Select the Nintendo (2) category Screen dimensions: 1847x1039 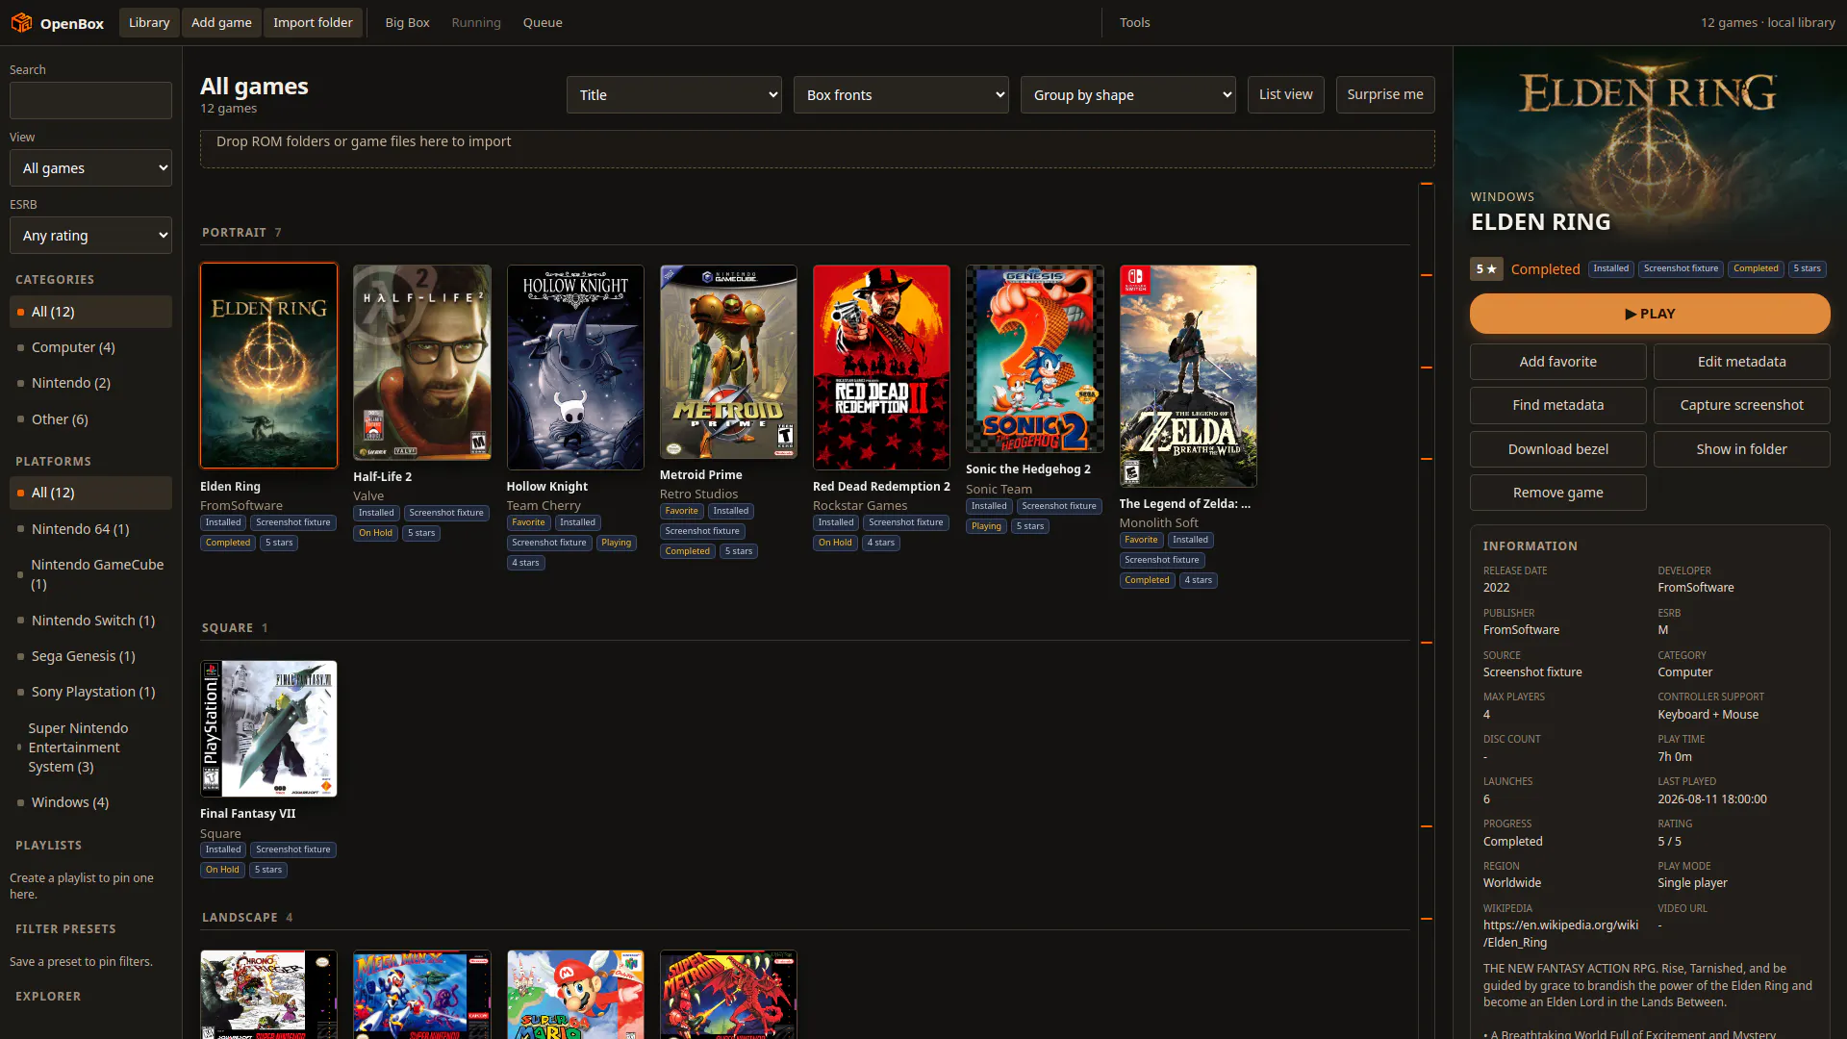coord(90,383)
